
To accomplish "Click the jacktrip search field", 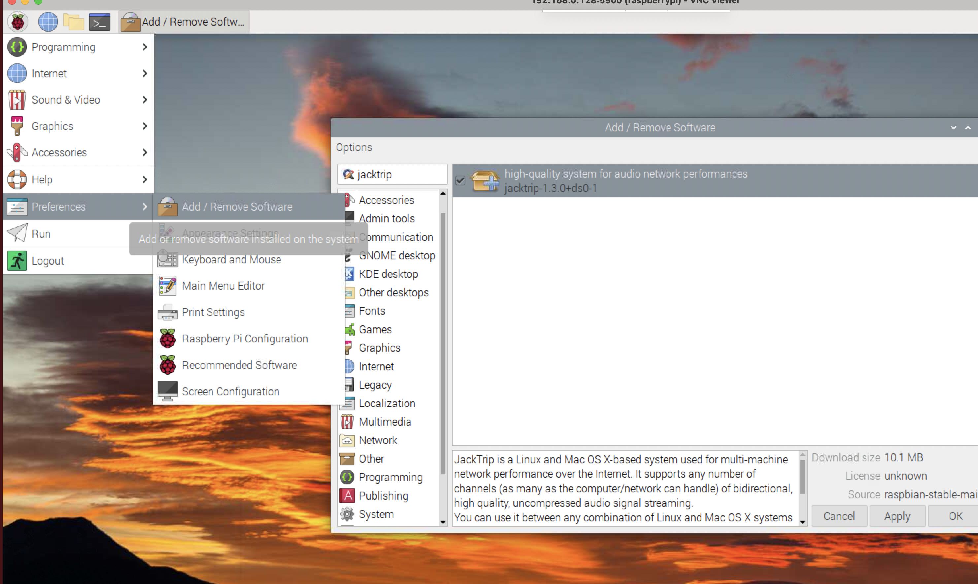I will coord(392,174).
